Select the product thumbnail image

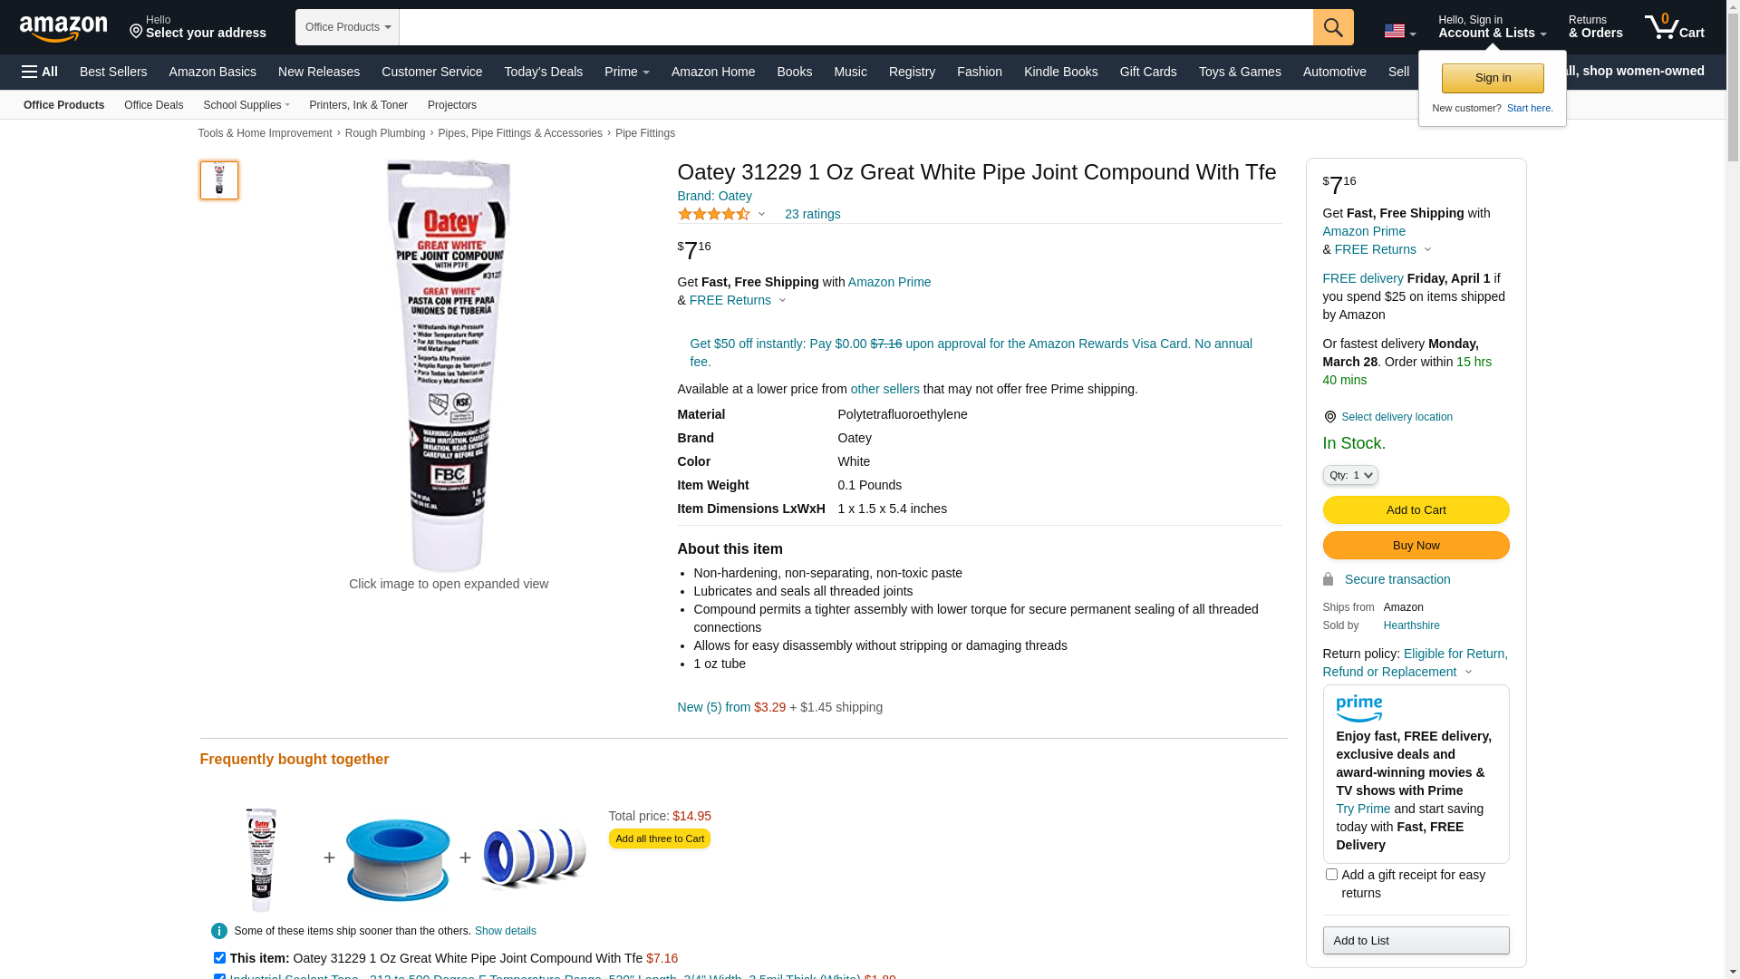tap(219, 180)
